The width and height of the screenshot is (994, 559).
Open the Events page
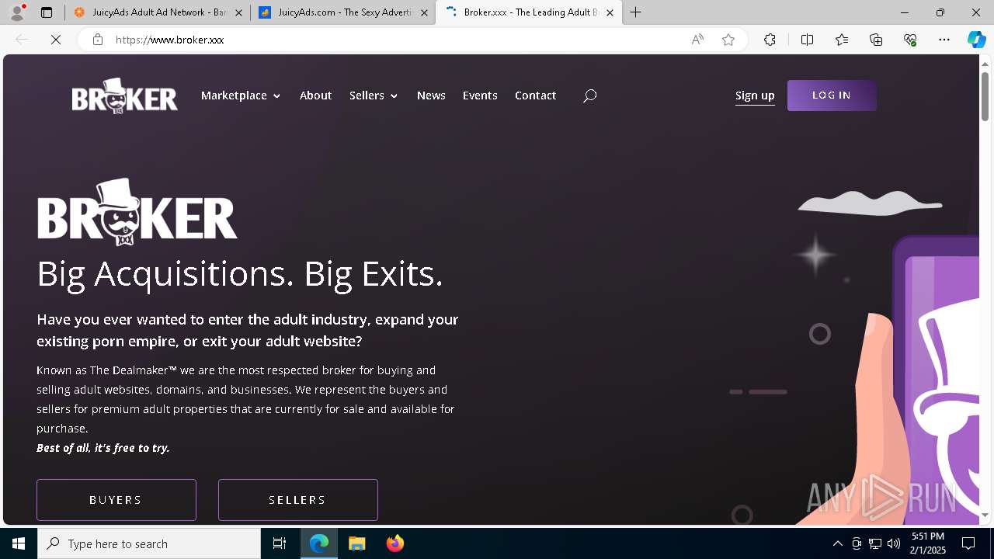480,95
